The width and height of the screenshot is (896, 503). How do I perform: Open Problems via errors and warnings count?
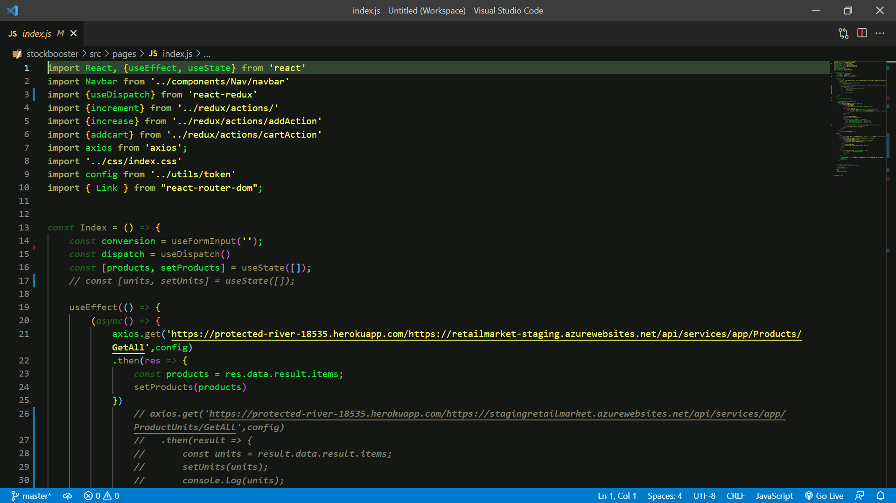(x=101, y=496)
